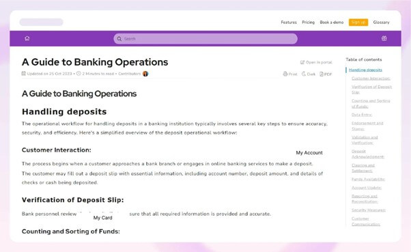Viewport: 411px width, 252px height.
Task: Click the blurred logo placeholder at top left
Action: (41, 22)
